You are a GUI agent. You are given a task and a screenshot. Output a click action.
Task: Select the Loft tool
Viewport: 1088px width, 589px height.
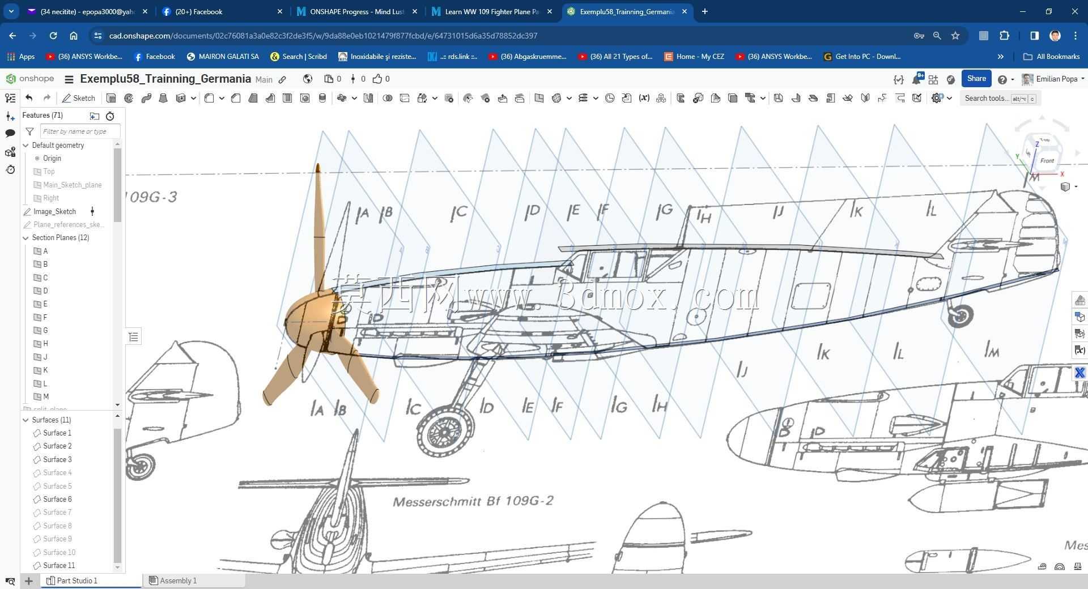163,98
